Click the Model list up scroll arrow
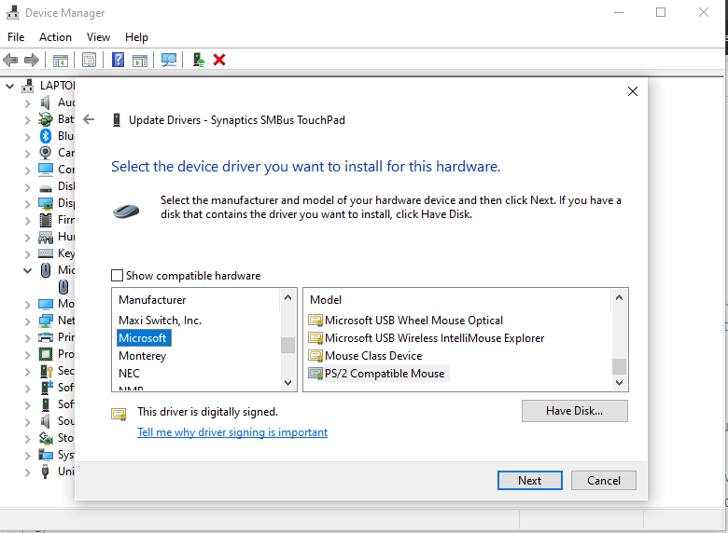The image size is (728, 533). [619, 297]
